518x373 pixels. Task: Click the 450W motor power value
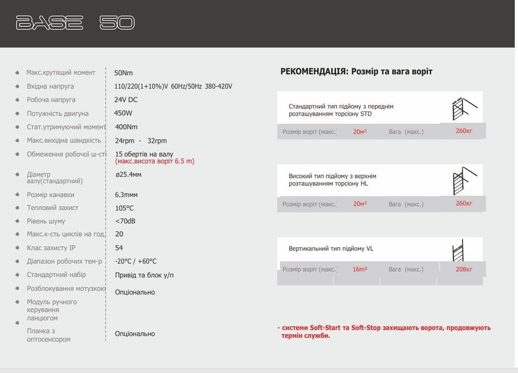point(123,113)
